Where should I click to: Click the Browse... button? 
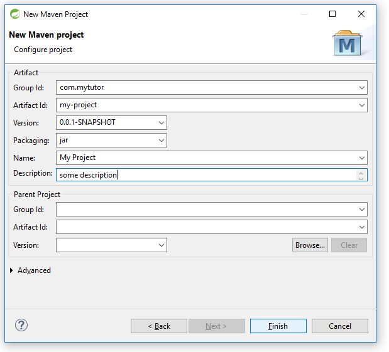pyautogui.click(x=310, y=245)
